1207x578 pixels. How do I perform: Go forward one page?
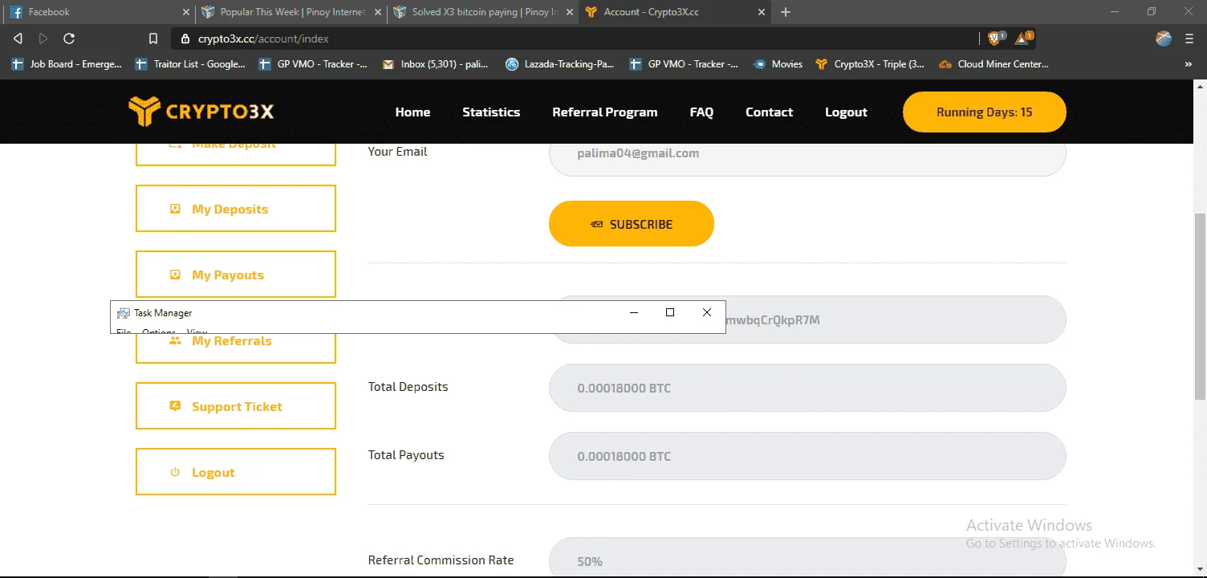coord(43,39)
